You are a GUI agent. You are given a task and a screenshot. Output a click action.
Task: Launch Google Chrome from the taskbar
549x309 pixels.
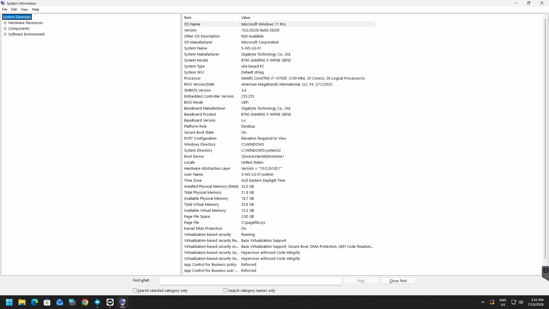(x=85, y=302)
